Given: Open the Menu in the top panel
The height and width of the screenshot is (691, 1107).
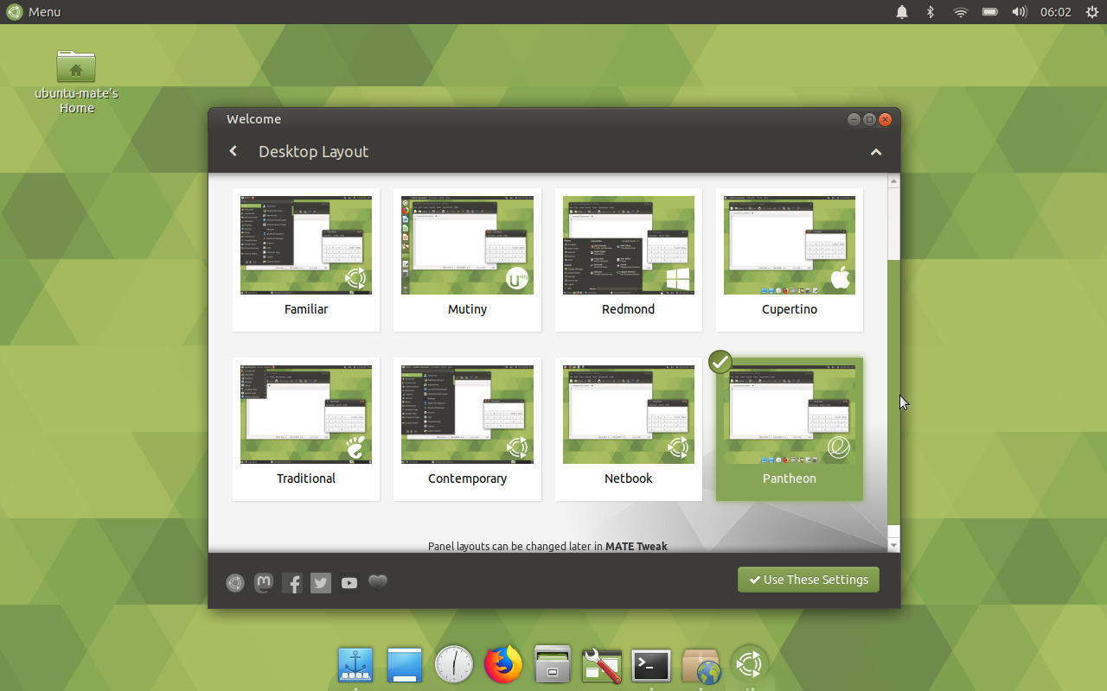Looking at the screenshot, I should point(35,12).
